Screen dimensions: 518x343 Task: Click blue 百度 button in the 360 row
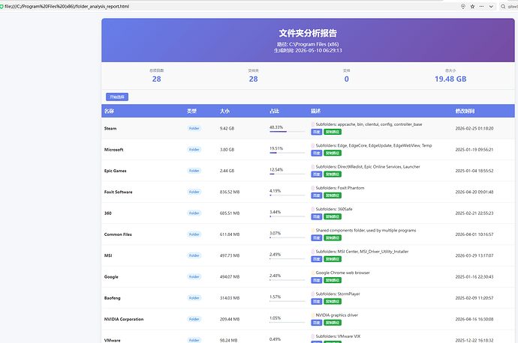(x=317, y=216)
